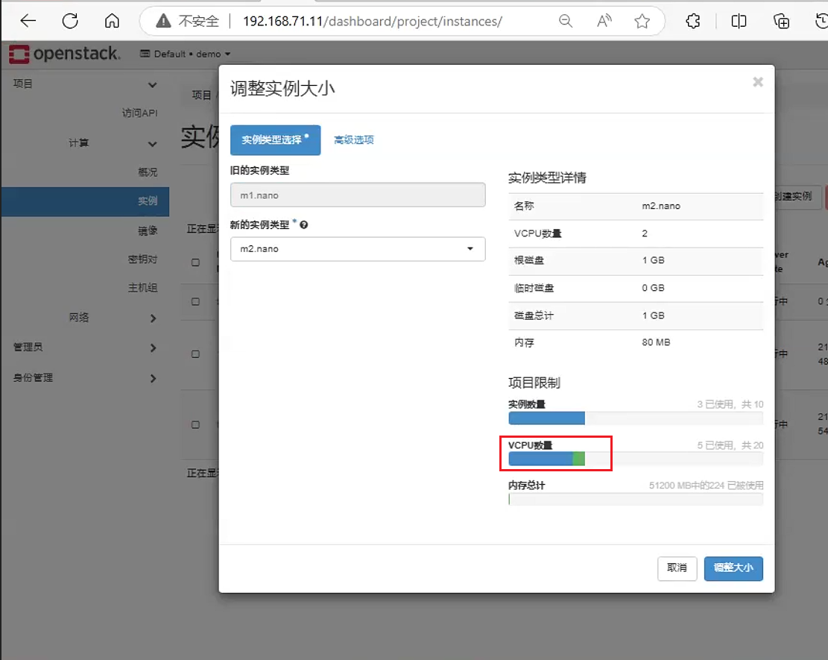Switch to the 高级选项 tab
This screenshot has width=828, height=660.
point(354,140)
